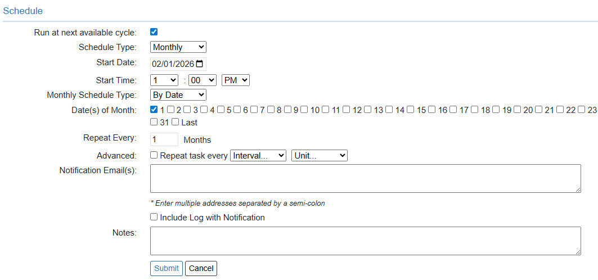Image resolution: width=598 pixels, height=280 pixels.
Task: Open the Unit dropdown
Action: [319, 156]
